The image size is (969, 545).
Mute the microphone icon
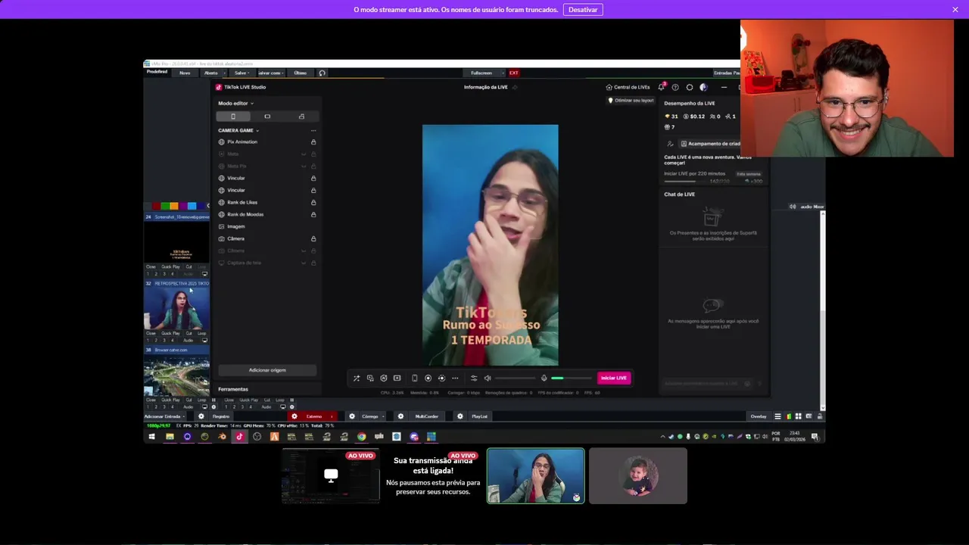pos(544,378)
